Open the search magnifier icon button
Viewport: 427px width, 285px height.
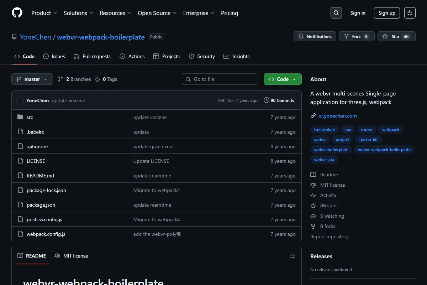click(336, 13)
